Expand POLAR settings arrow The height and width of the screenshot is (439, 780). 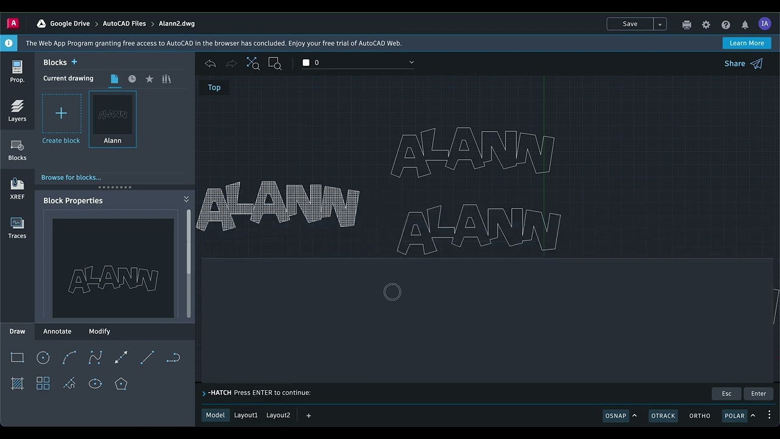pyautogui.click(x=753, y=416)
